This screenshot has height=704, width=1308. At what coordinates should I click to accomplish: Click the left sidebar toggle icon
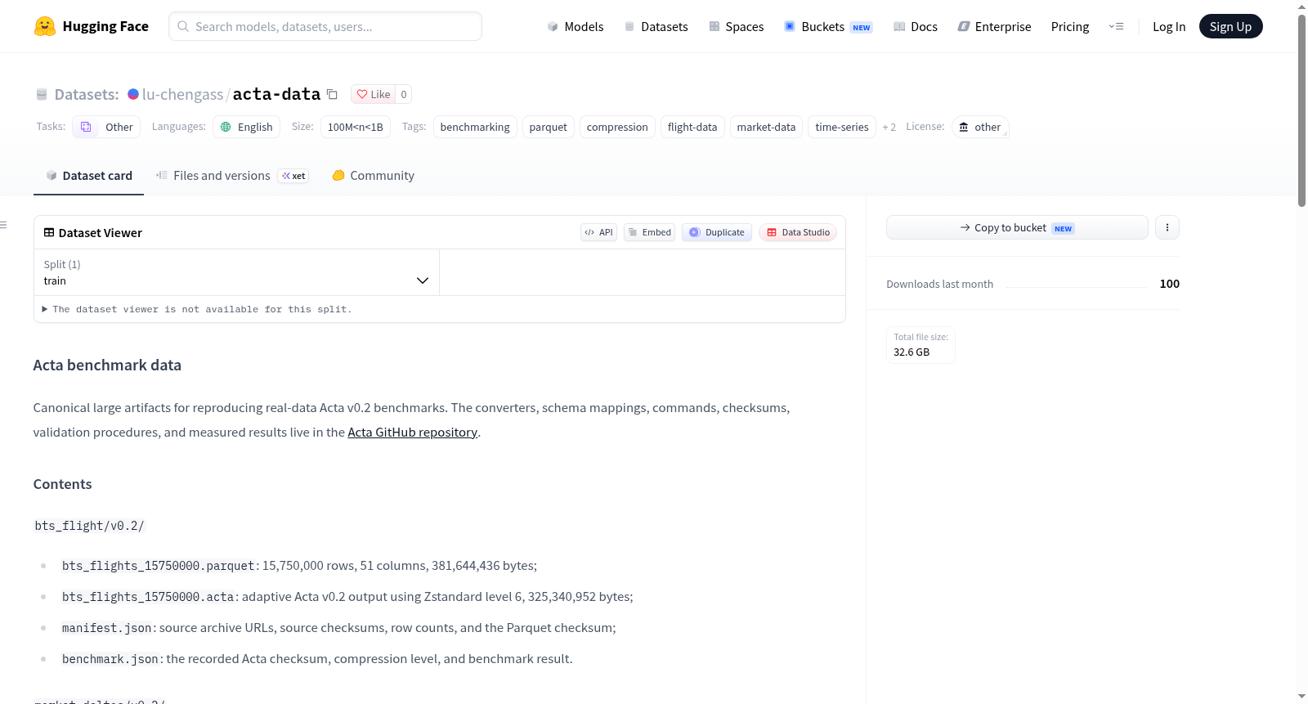pyautogui.click(x=3, y=225)
